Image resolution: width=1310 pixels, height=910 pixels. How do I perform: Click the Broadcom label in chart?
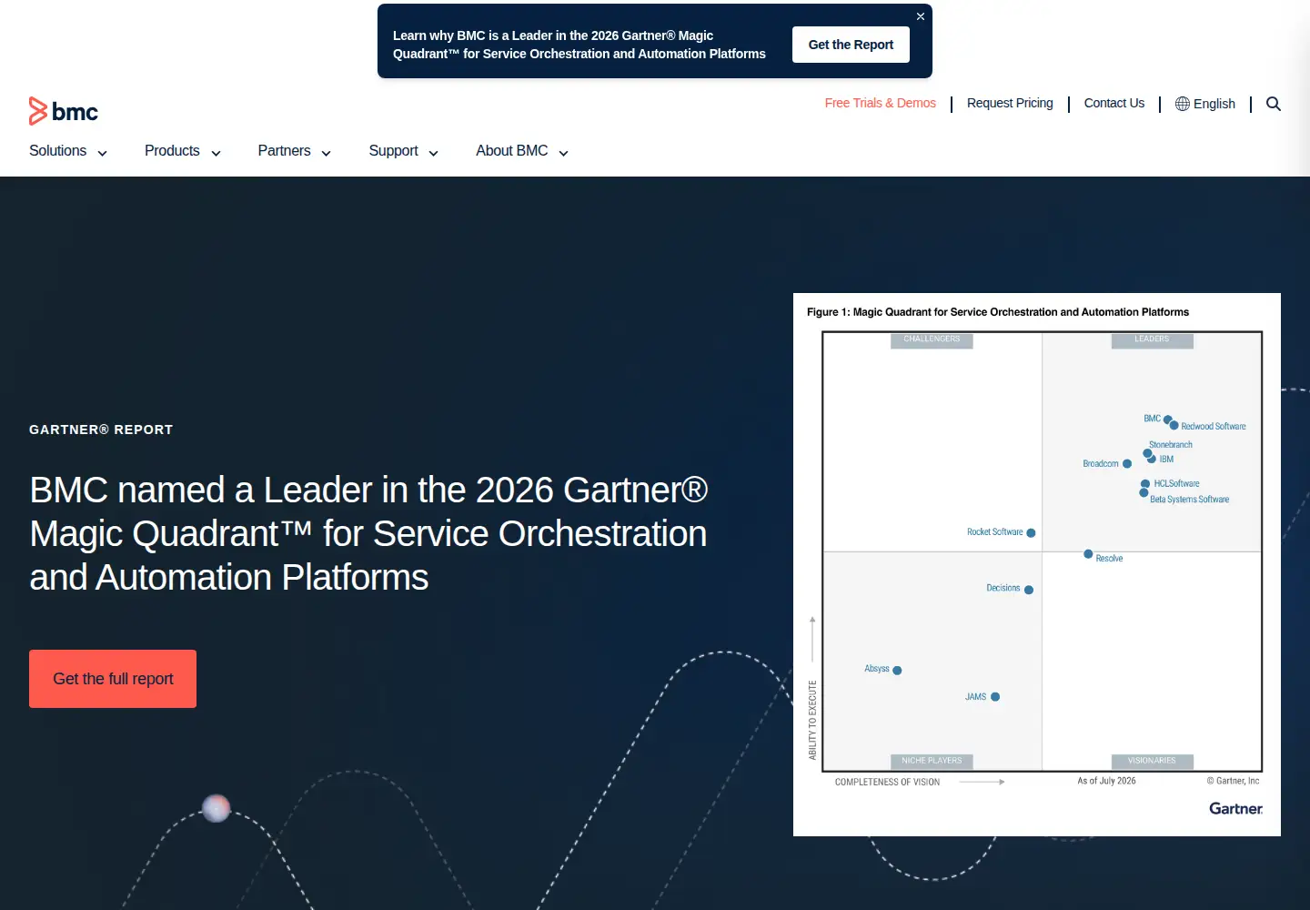pos(1101,464)
